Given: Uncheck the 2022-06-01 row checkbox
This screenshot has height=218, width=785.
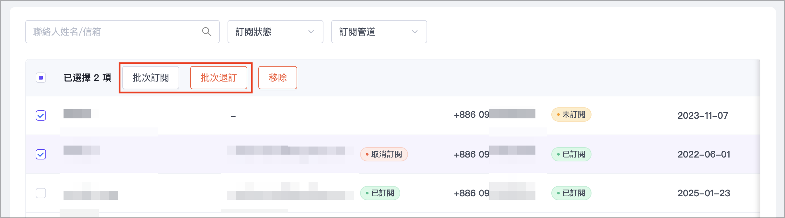Looking at the screenshot, I should tap(41, 154).
